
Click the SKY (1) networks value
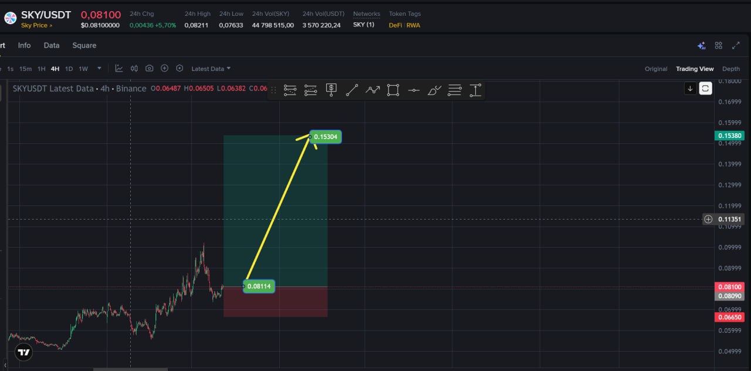[364, 25]
